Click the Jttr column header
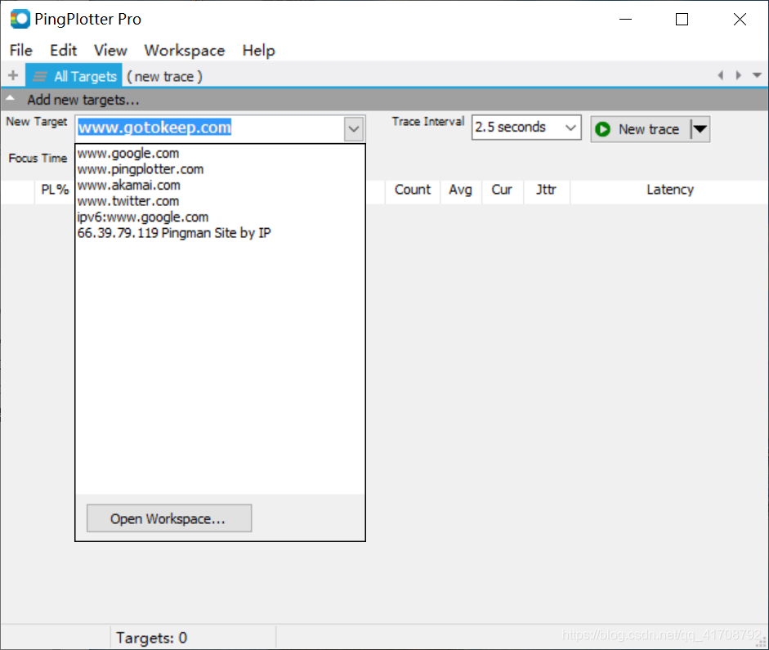The height and width of the screenshot is (650, 769). click(x=546, y=190)
